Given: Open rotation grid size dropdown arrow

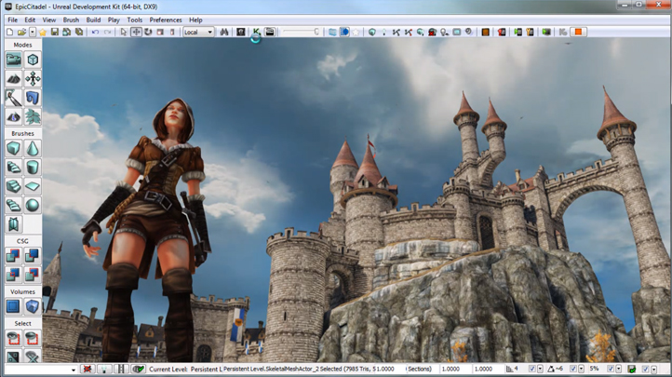Looking at the screenshot, I should (581, 369).
